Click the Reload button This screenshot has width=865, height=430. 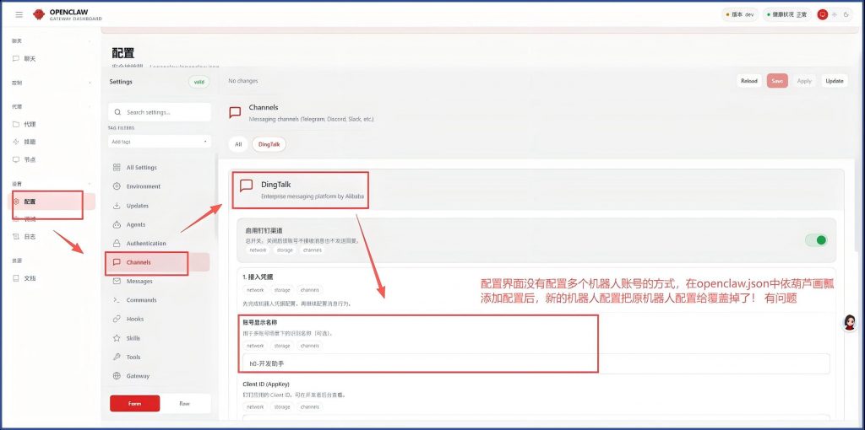(748, 81)
